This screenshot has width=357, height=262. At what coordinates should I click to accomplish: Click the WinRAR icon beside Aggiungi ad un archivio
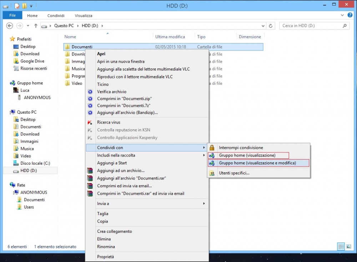[90, 171]
